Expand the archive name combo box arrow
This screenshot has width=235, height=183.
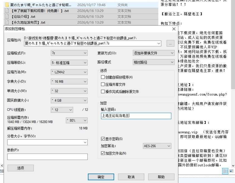[x=159, y=43]
